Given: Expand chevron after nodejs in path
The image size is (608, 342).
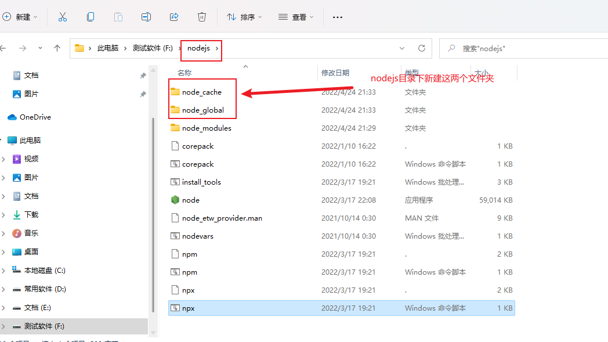Looking at the screenshot, I should (217, 48).
